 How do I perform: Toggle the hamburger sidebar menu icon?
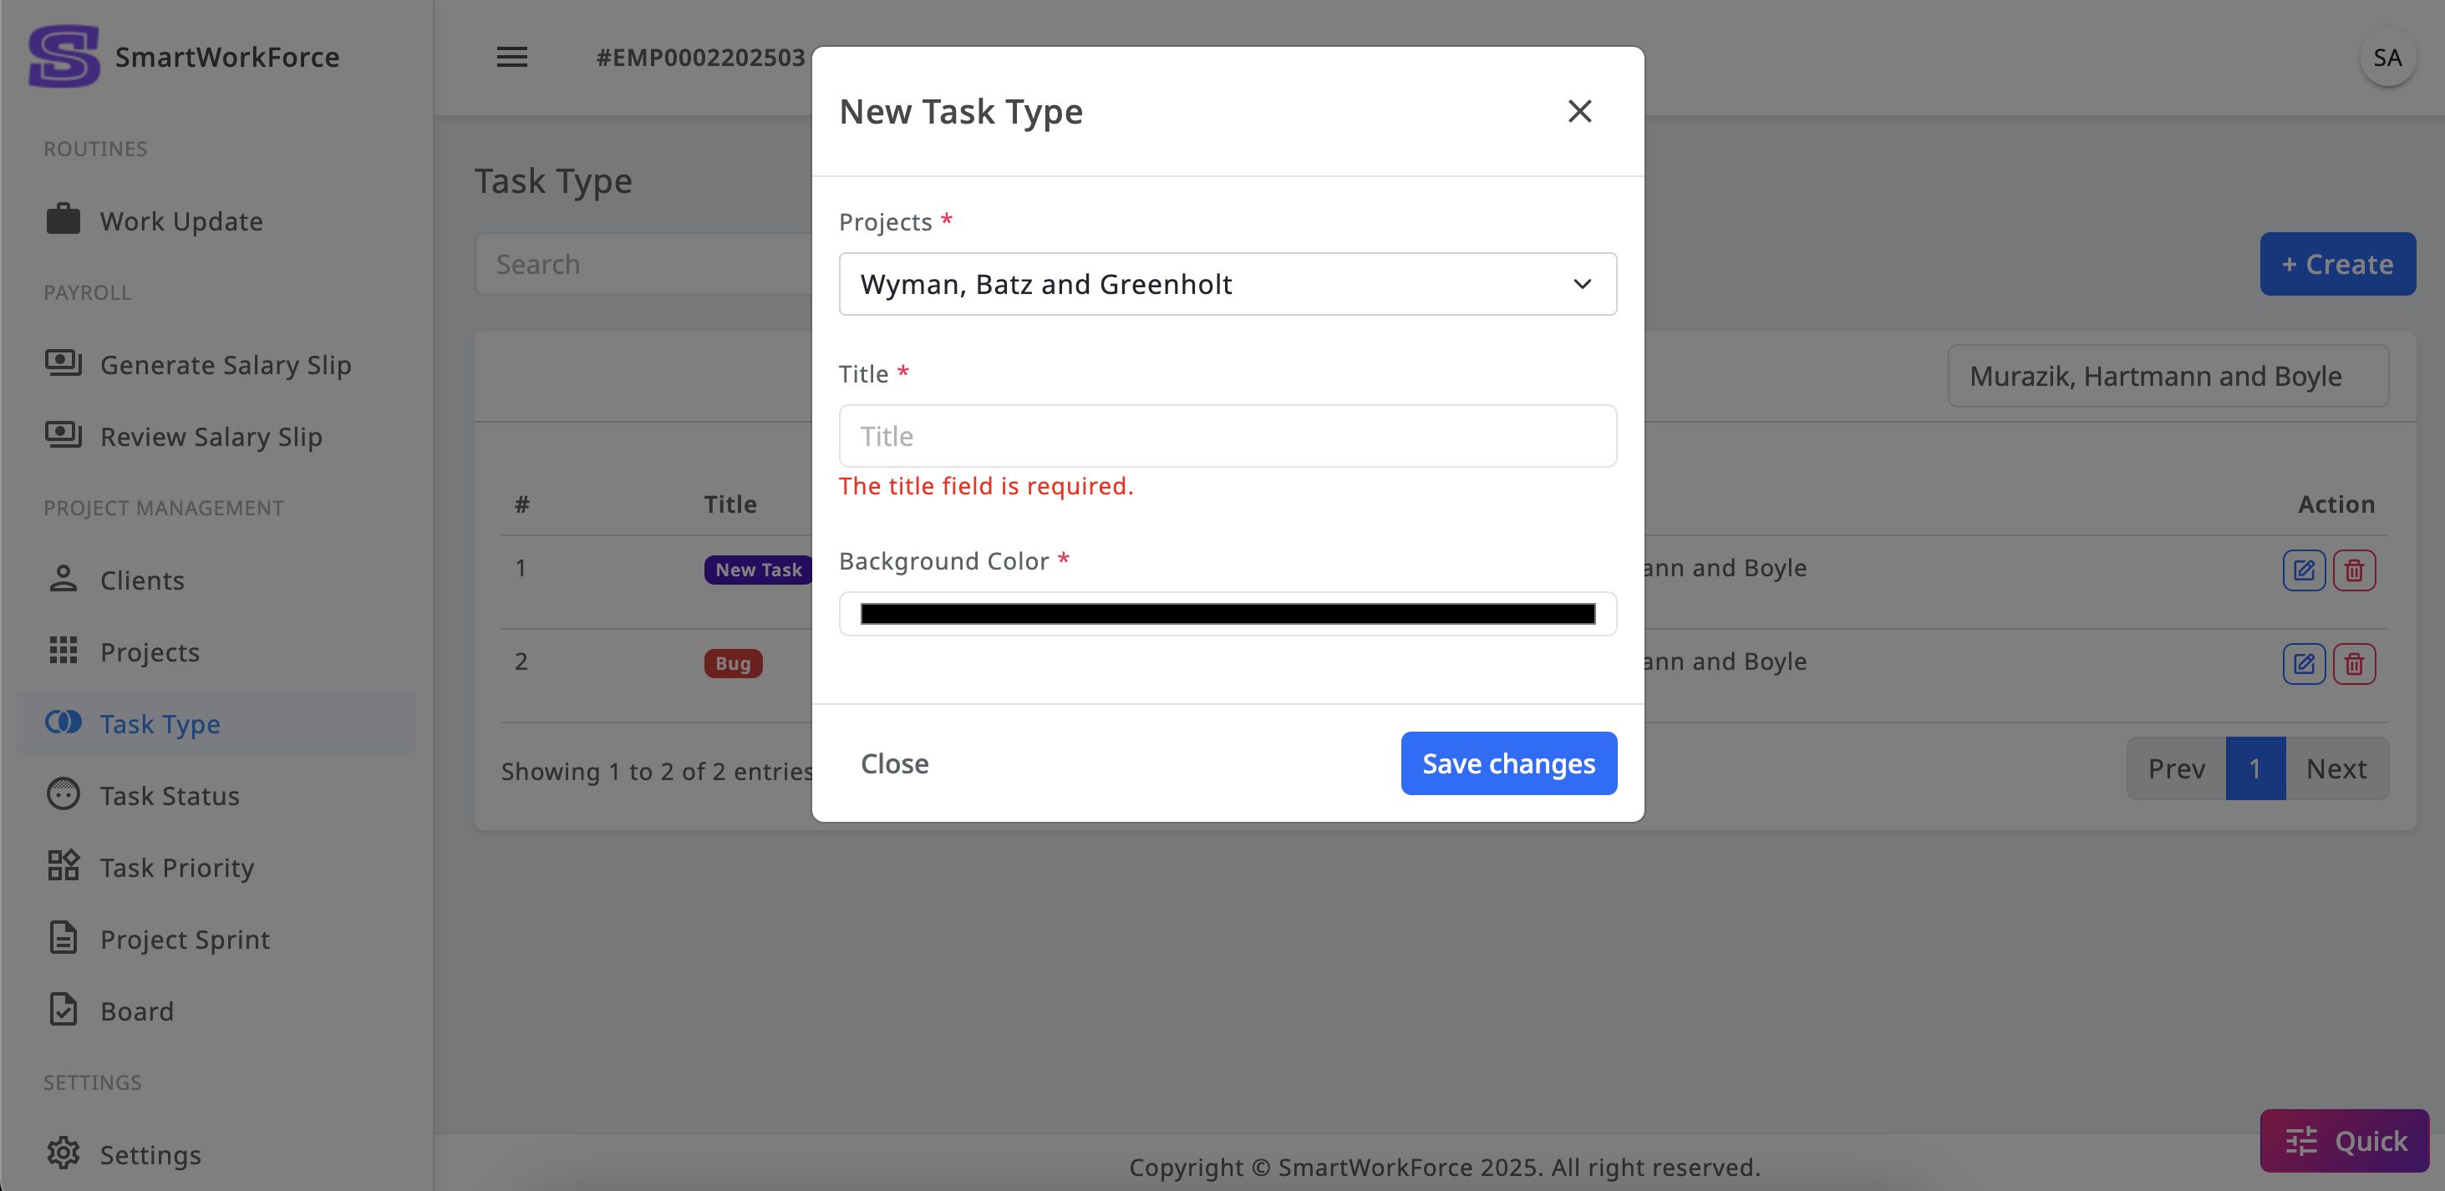511,57
